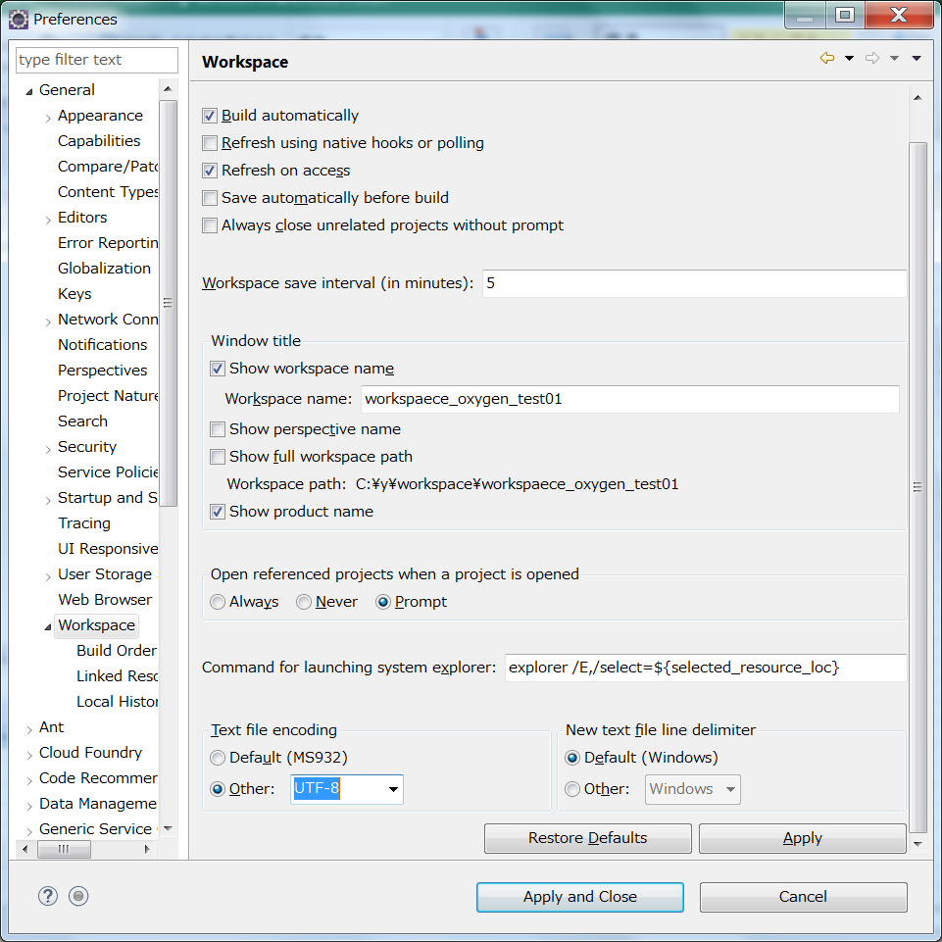Collapse the General tree node
This screenshot has height=942, width=942.
click(31, 89)
